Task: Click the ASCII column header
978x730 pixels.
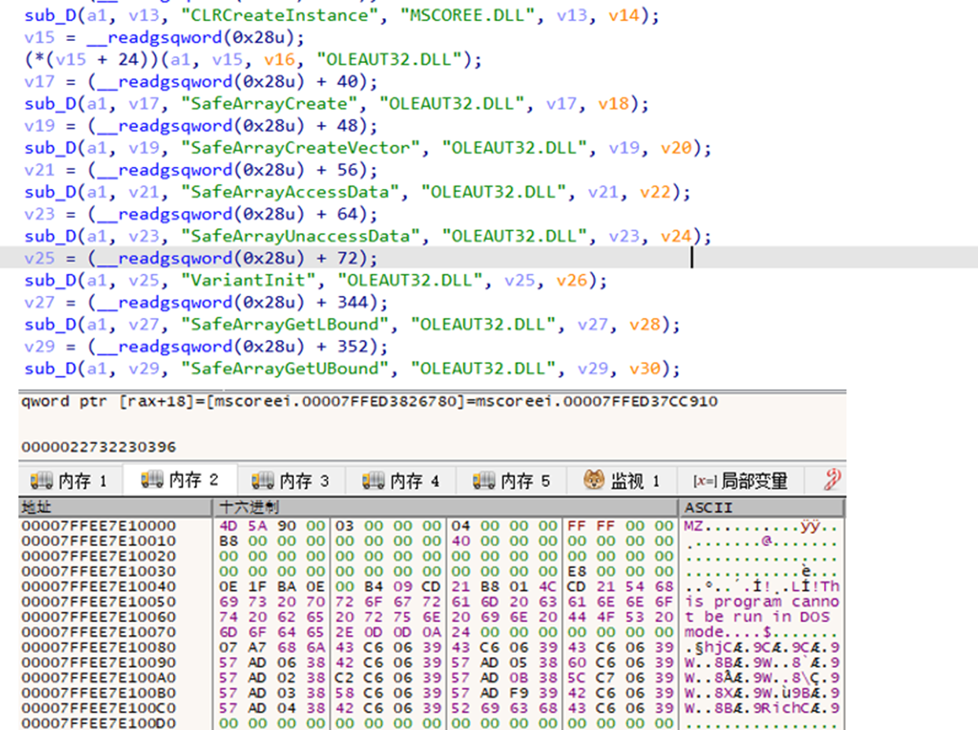Action: pyautogui.click(x=762, y=507)
